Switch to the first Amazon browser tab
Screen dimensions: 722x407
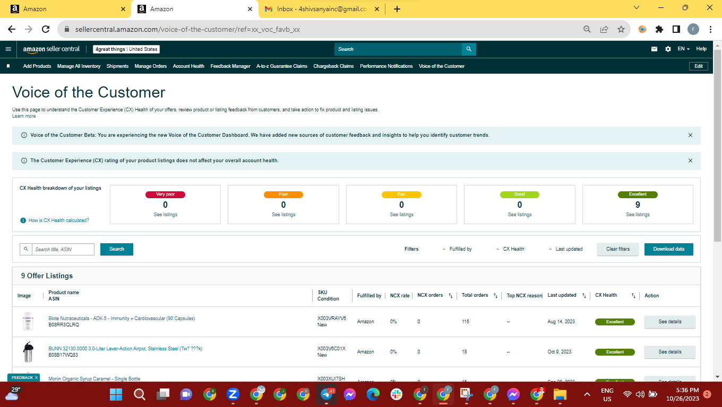(x=67, y=9)
